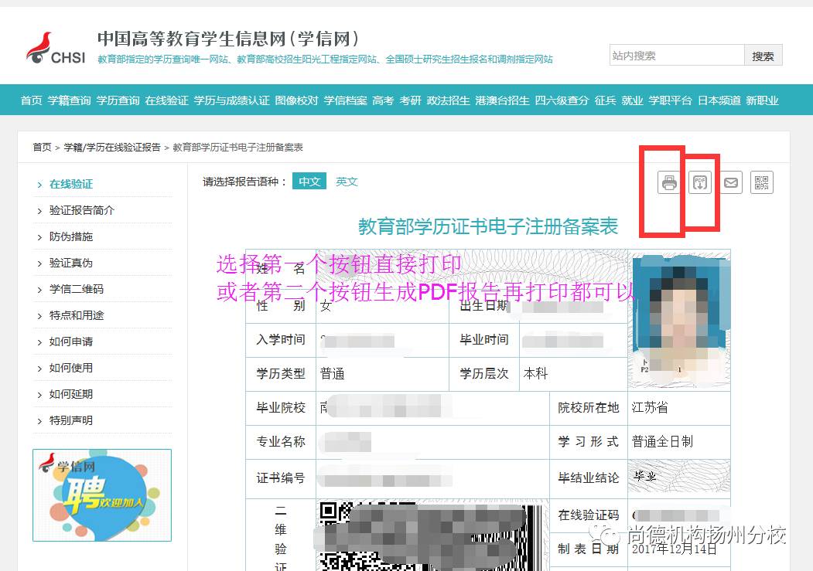Select 中文 report language
813x571 pixels.
click(x=309, y=182)
